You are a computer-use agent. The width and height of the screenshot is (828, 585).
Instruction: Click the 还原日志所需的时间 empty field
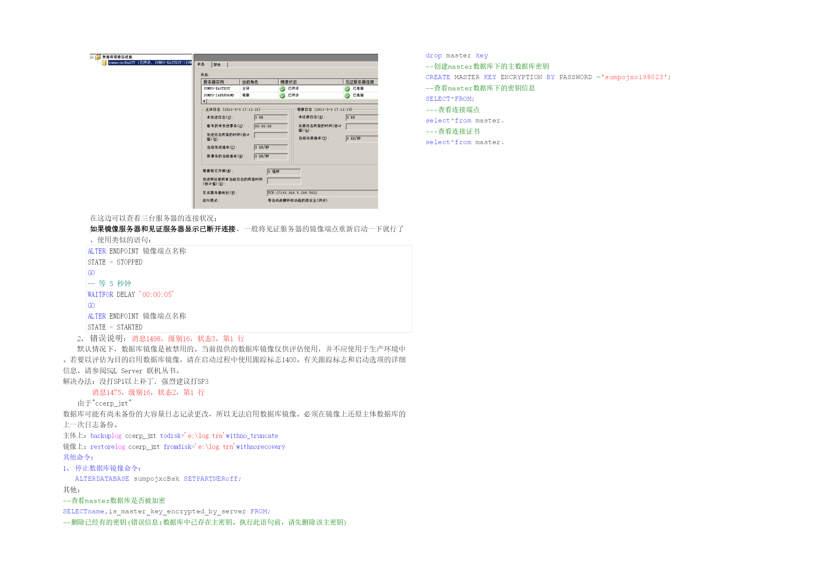(x=362, y=126)
